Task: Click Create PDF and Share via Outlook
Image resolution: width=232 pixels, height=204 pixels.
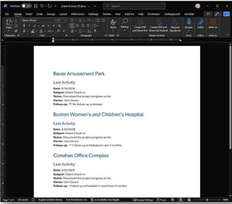Action: point(159,25)
